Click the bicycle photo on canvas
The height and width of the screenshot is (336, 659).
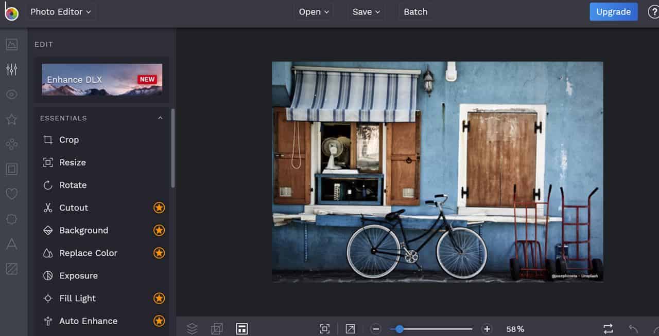pos(437,171)
